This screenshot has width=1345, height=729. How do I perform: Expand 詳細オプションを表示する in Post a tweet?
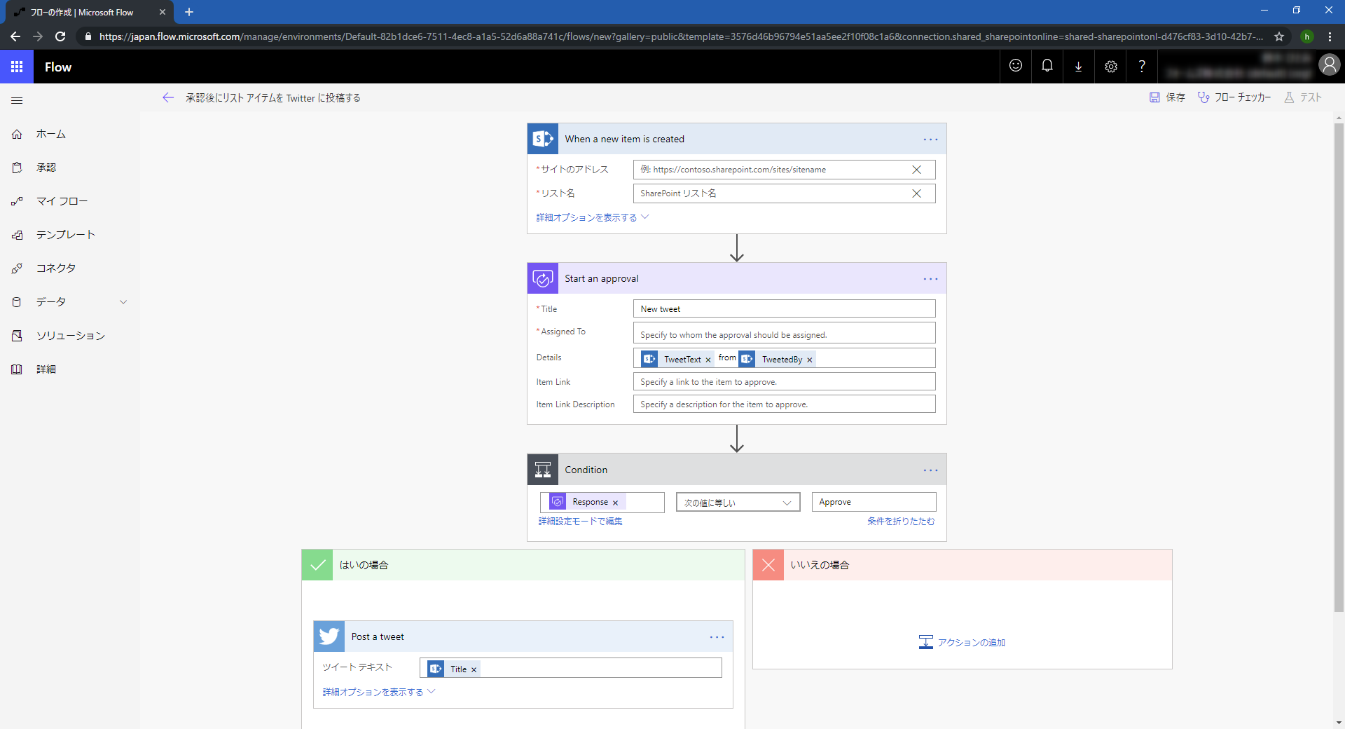pyautogui.click(x=379, y=692)
